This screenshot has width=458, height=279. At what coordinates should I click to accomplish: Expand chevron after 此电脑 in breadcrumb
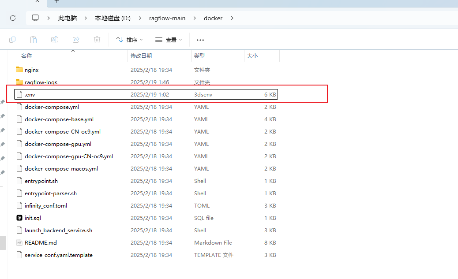[86, 18]
